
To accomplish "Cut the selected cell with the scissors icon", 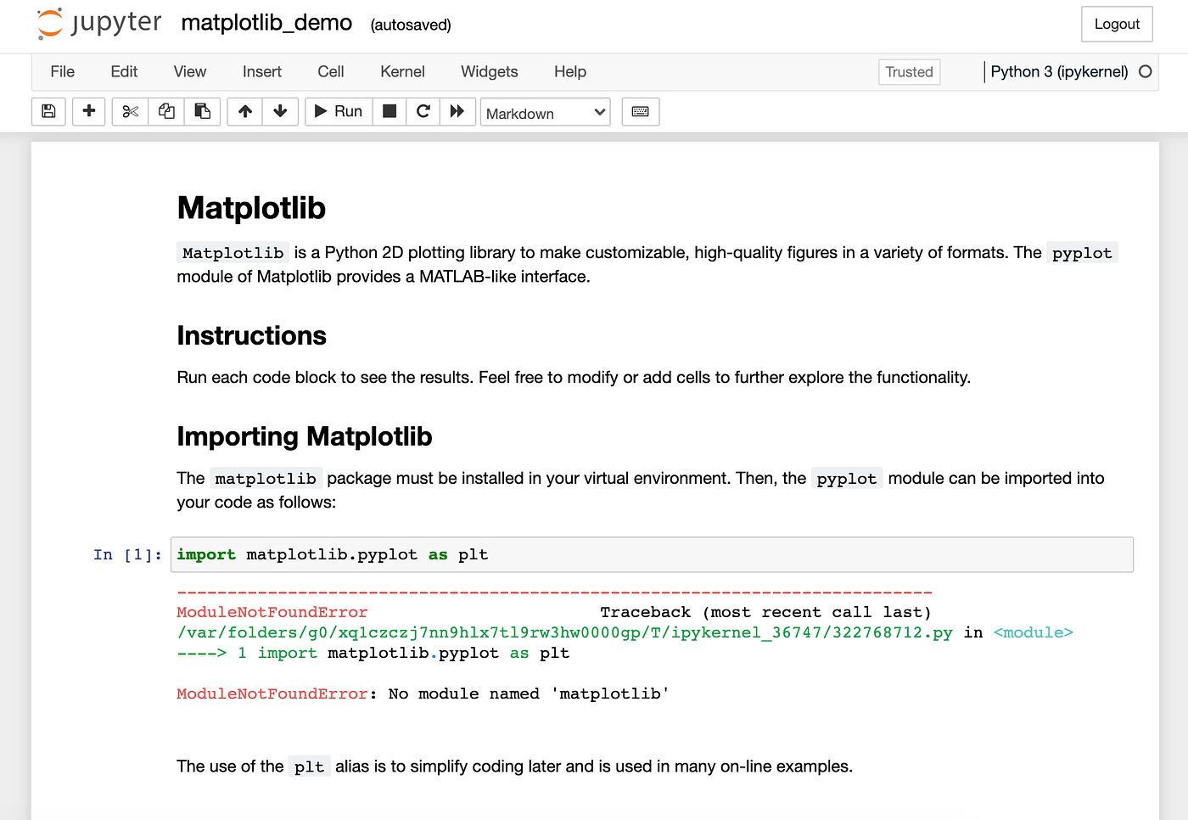I will click(129, 111).
